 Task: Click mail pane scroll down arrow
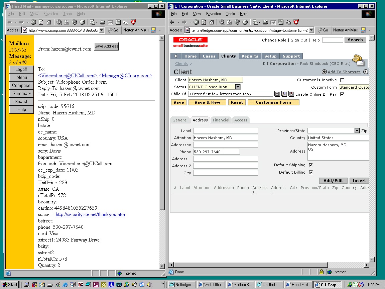pyautogui.click(x=162, y=266)
